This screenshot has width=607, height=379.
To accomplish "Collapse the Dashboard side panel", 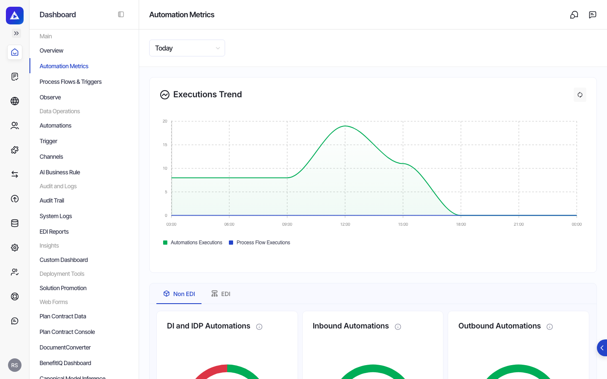I will 121,14.
